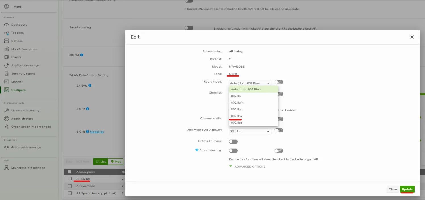Choose 802.11a/n radio mode
425x200 pixels.
pos(253,103)
